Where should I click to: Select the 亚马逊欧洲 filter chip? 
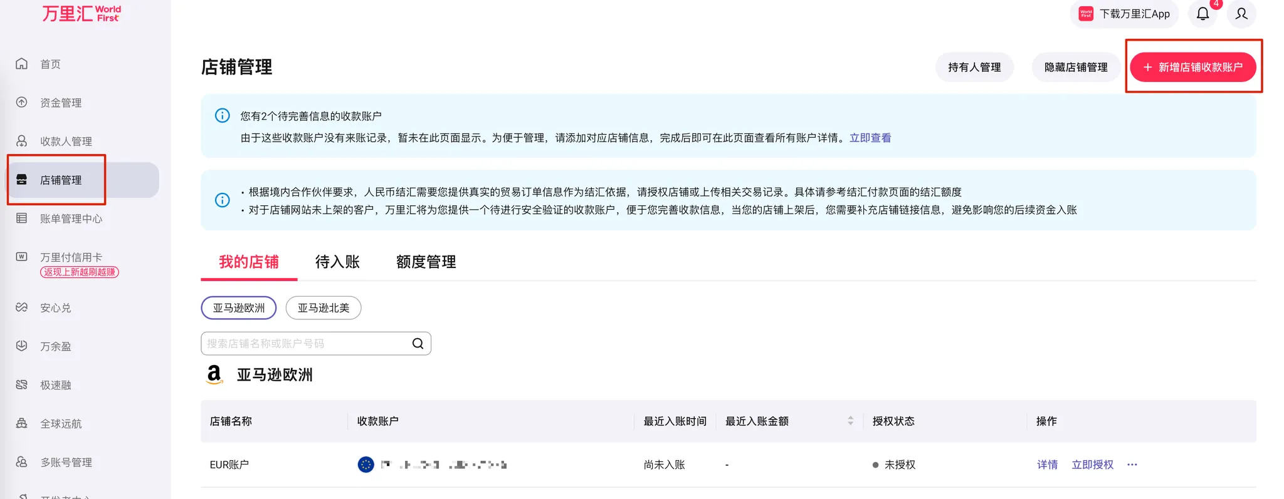238,308
